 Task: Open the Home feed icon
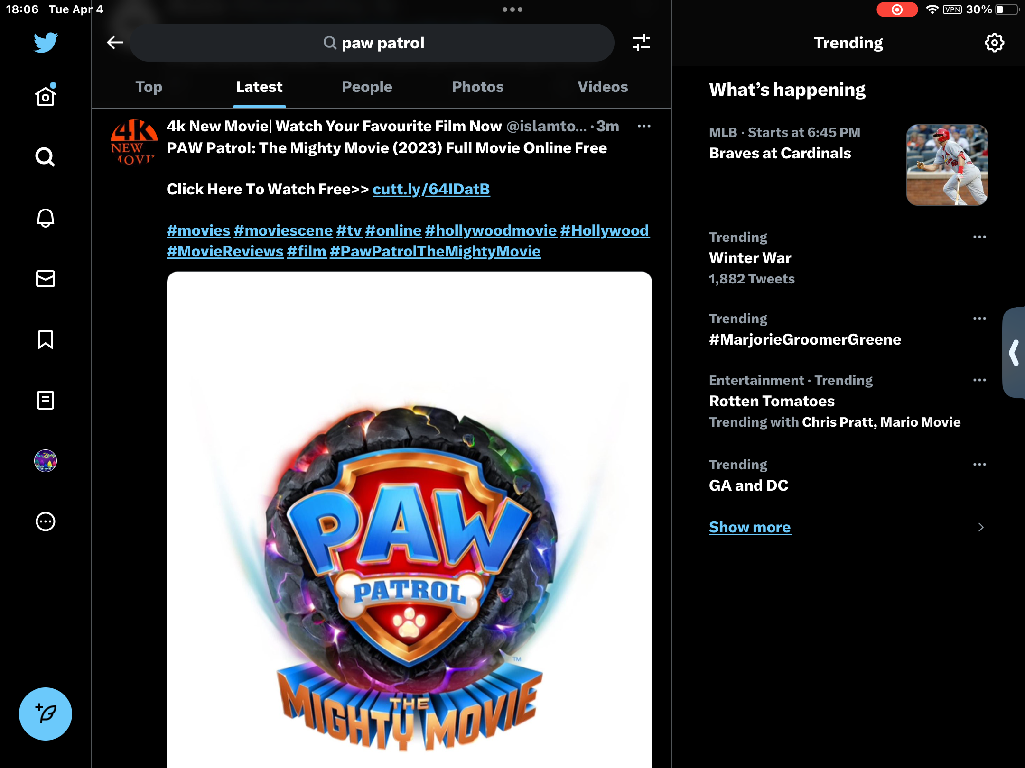pos(46,96)
